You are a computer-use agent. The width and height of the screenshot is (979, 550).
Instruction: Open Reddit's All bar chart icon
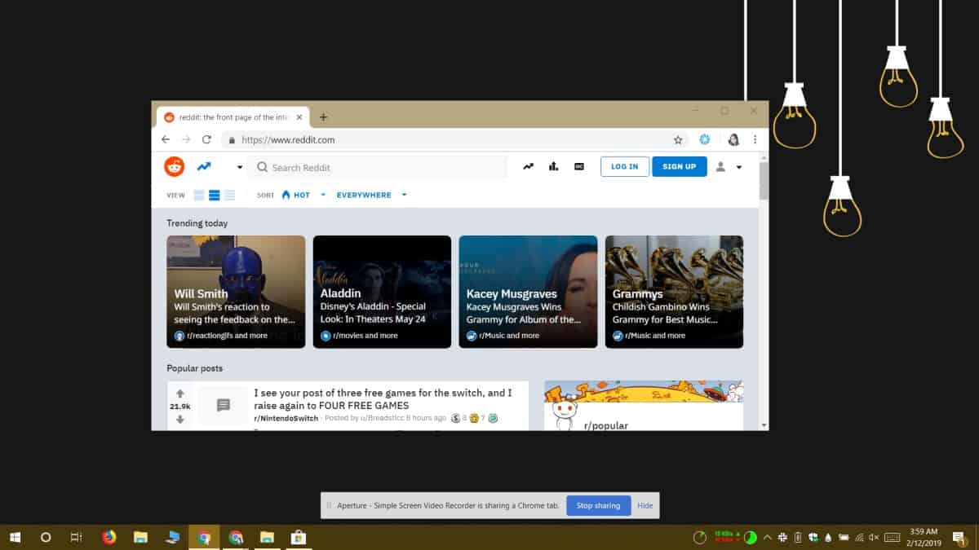(x=554, y=167)
